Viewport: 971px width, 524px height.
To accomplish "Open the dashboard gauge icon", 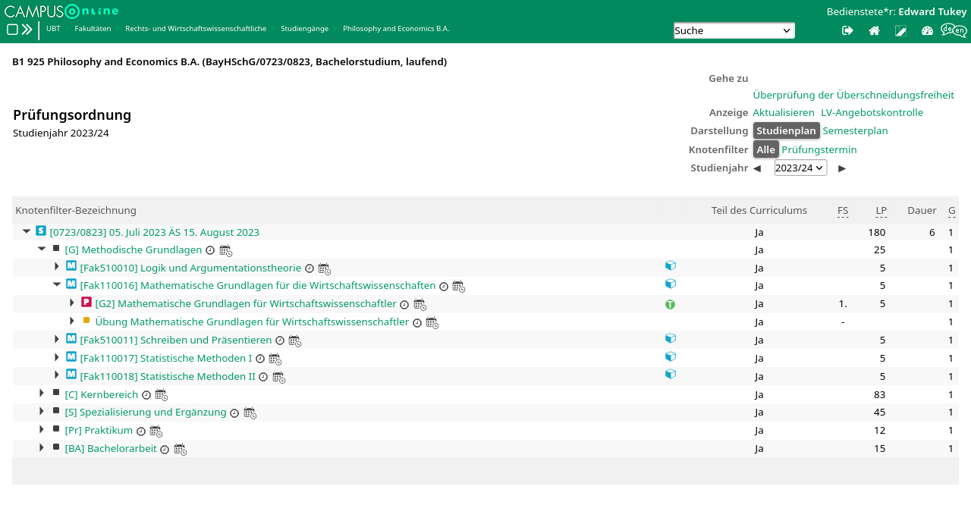I will (x=927, y=30).
